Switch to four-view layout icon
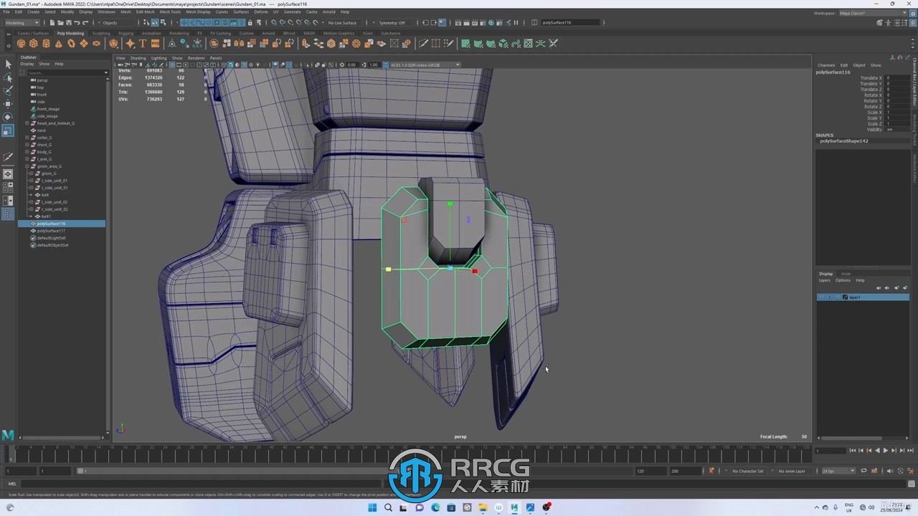Viewport: 918px width, 516px height. tap(8, 187)
